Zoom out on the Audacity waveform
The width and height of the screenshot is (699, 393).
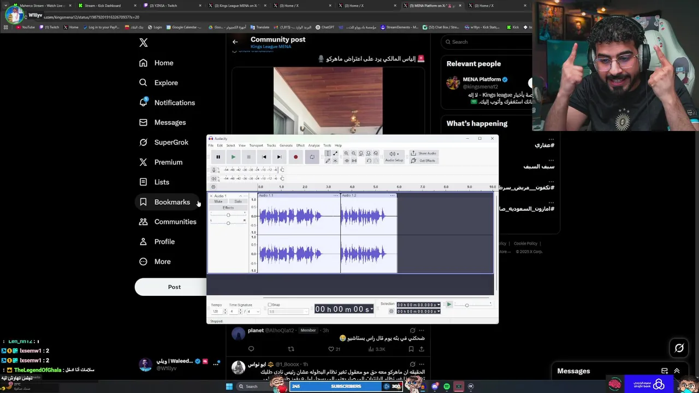click(x=354, y=153)
